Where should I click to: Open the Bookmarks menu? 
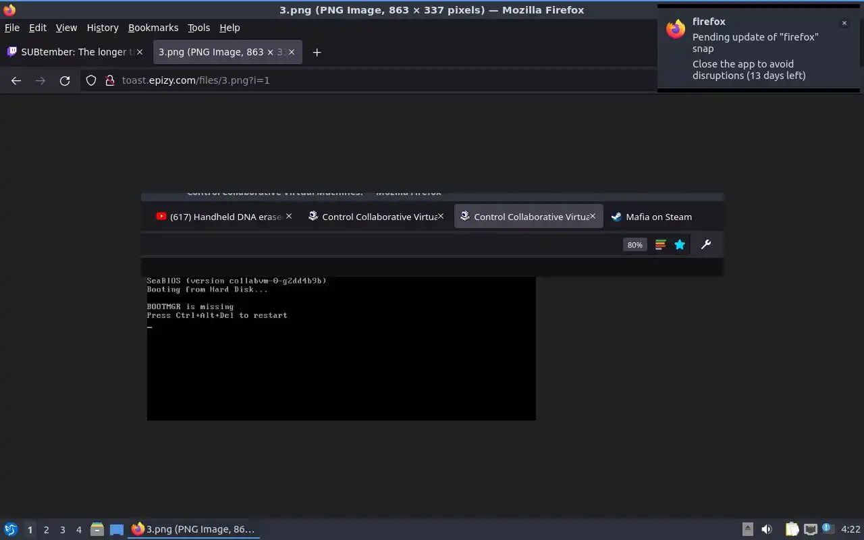point(153,28)
